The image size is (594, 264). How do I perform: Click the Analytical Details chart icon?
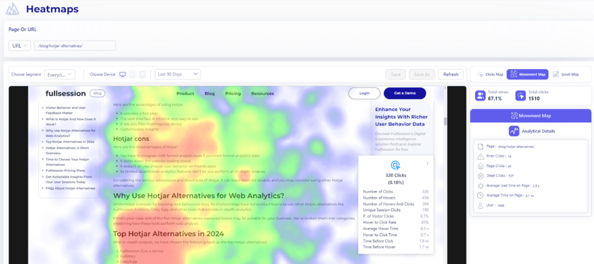514,131
